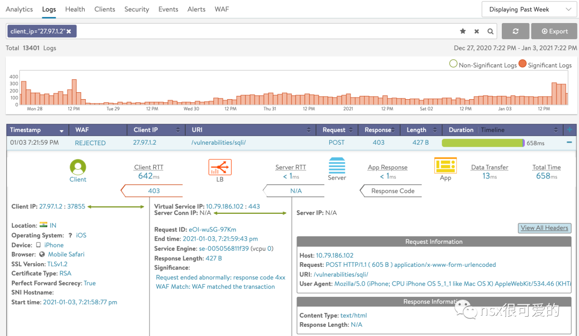Click the 427 B length cell
This screenshot has height=336, width=579.
click(x=421, y=143)
